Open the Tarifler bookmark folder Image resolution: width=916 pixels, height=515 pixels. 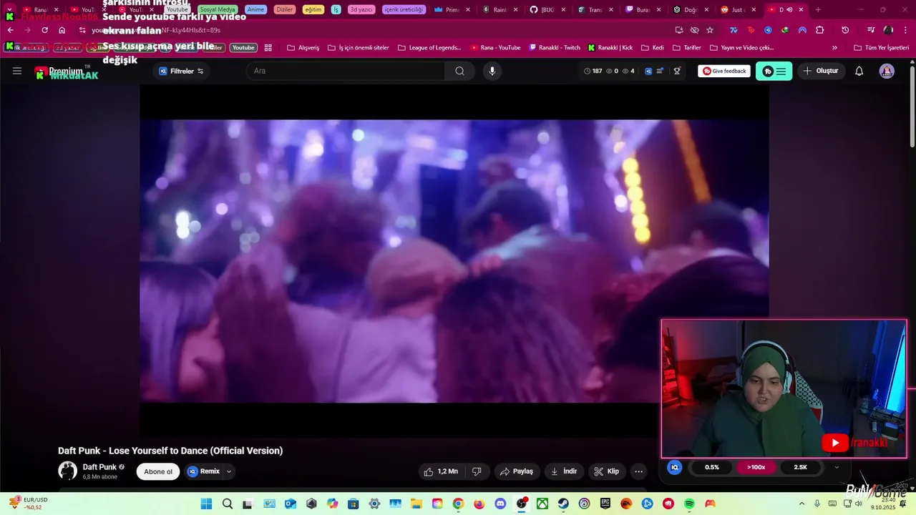click(687, 48)
